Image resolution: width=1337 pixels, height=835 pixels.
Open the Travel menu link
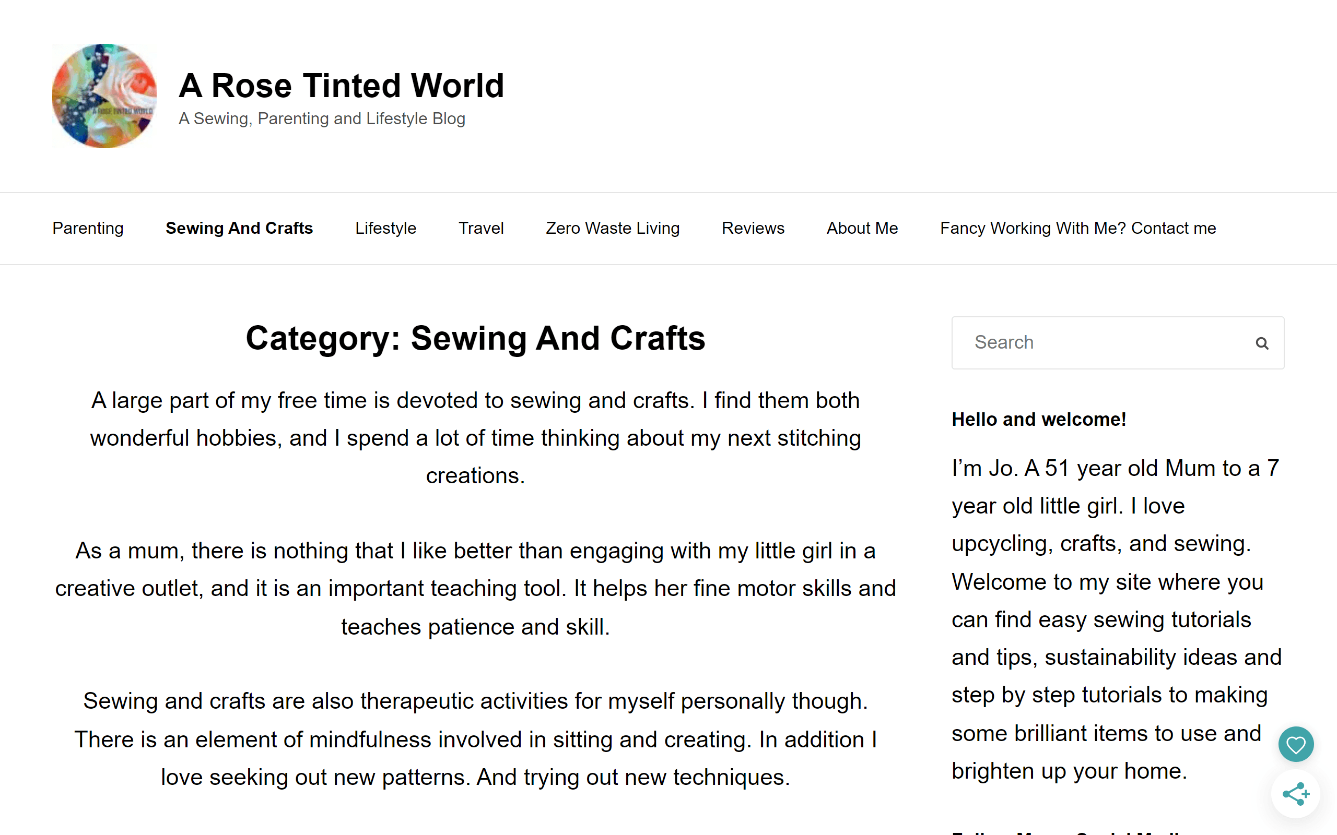[x=480, y=228]
